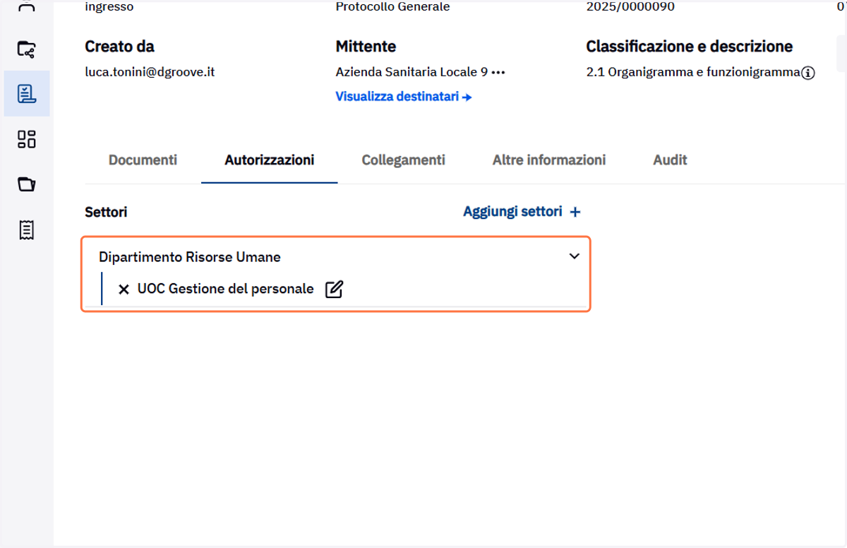This screenshot has width=847, height=548.
Task: Click the UOC Gestione del personale text
Action: click(226, 289)
